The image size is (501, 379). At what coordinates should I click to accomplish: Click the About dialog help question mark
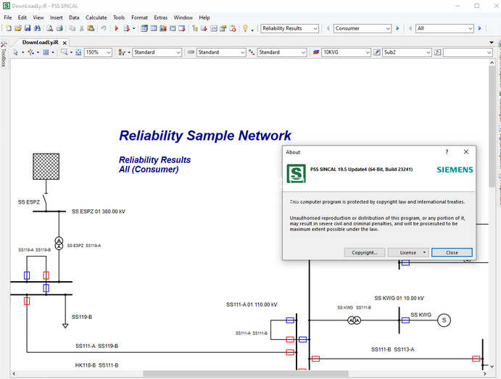(x=447, y=152)
